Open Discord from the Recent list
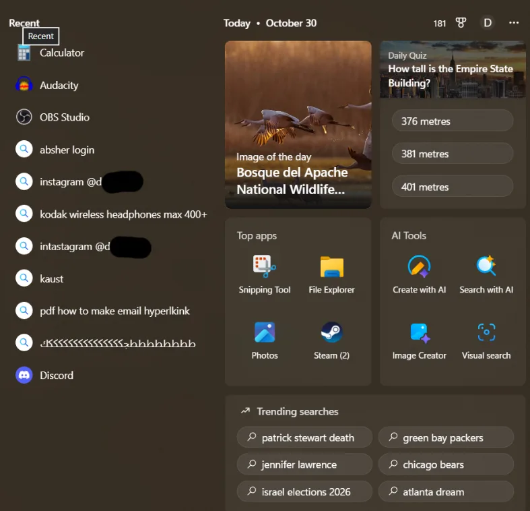Image resolution: width=530 pixels, height=511 pixels. 44,375
